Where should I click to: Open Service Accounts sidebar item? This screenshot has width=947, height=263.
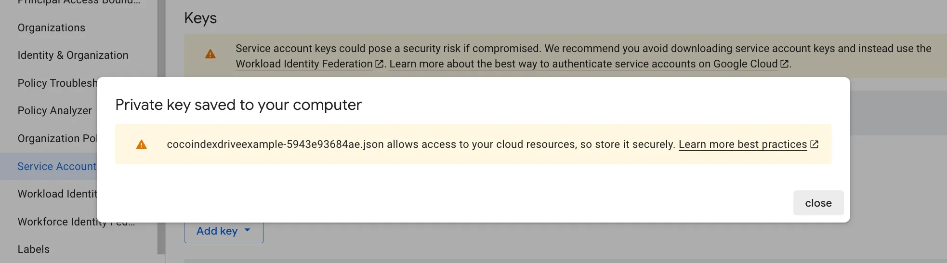56,167
